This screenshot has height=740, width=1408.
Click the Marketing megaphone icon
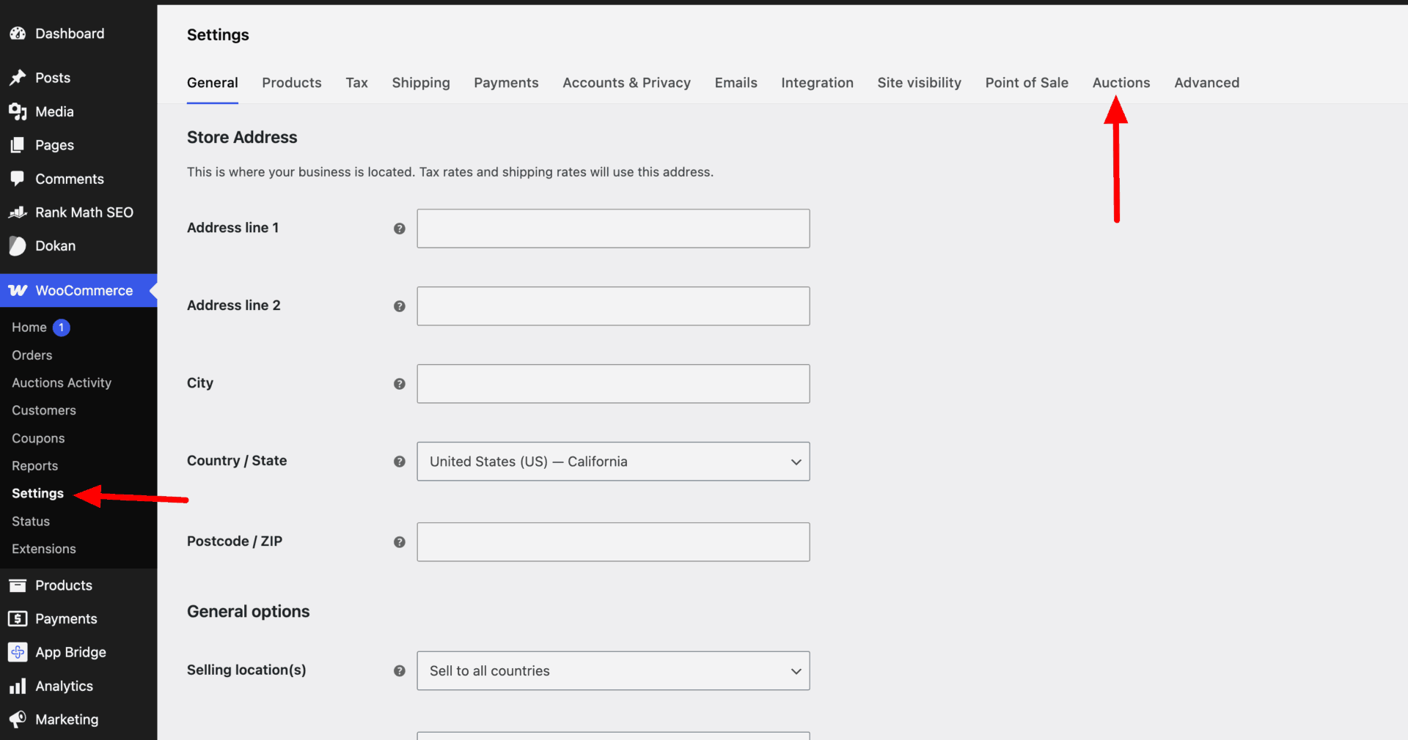click(x=18, y=719)
